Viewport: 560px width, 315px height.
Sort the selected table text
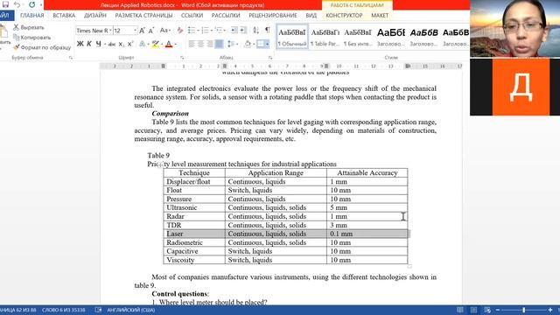tap(256, 31)
